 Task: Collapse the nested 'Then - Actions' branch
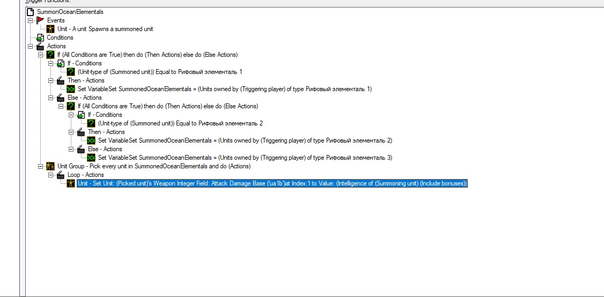tap(71, 132)
